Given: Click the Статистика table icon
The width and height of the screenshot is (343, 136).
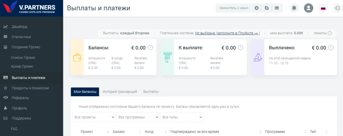Looking at the screenshot, I should tap(6, 37).
